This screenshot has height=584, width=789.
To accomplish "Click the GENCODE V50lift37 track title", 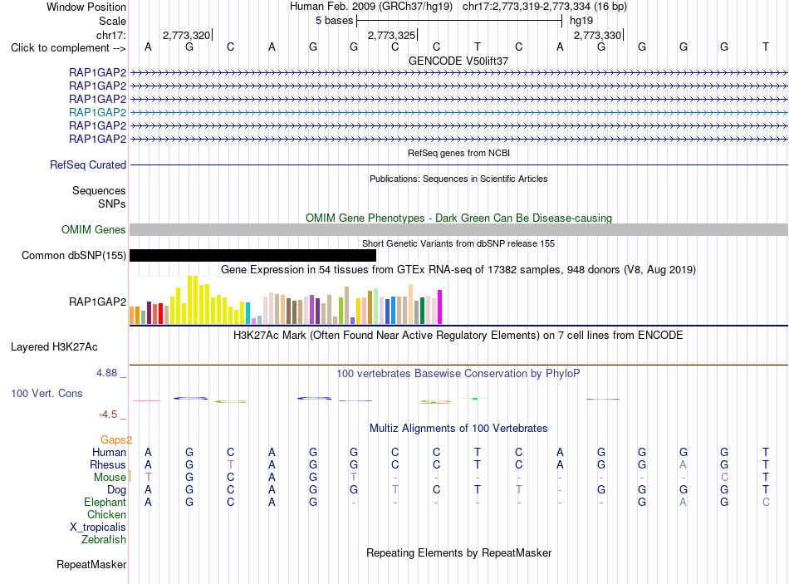I will [x=458, y=61].
